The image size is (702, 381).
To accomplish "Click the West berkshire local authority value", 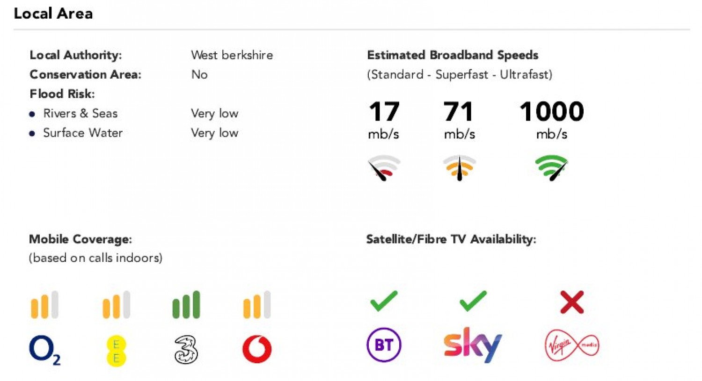I will tap(232, 55).
